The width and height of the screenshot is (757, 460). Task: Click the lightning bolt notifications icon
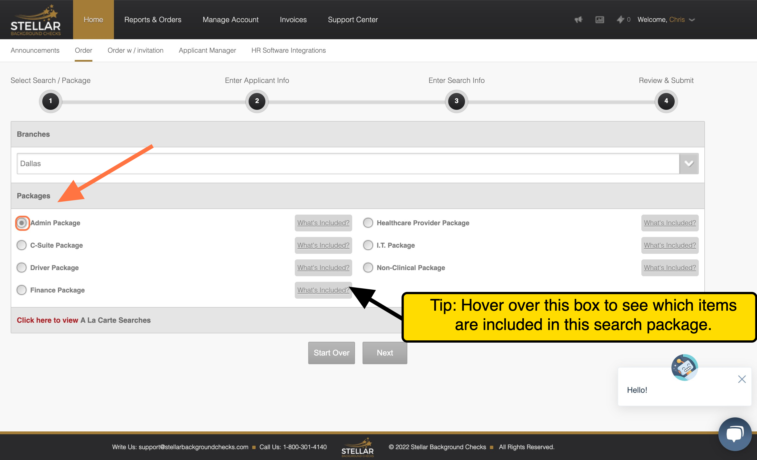pyautogui.click(x=620, y=20)
